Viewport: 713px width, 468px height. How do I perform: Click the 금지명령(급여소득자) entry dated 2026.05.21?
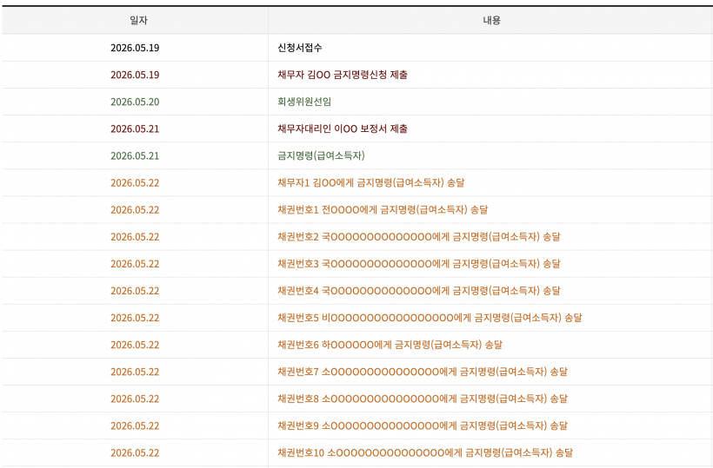(321, 155)
